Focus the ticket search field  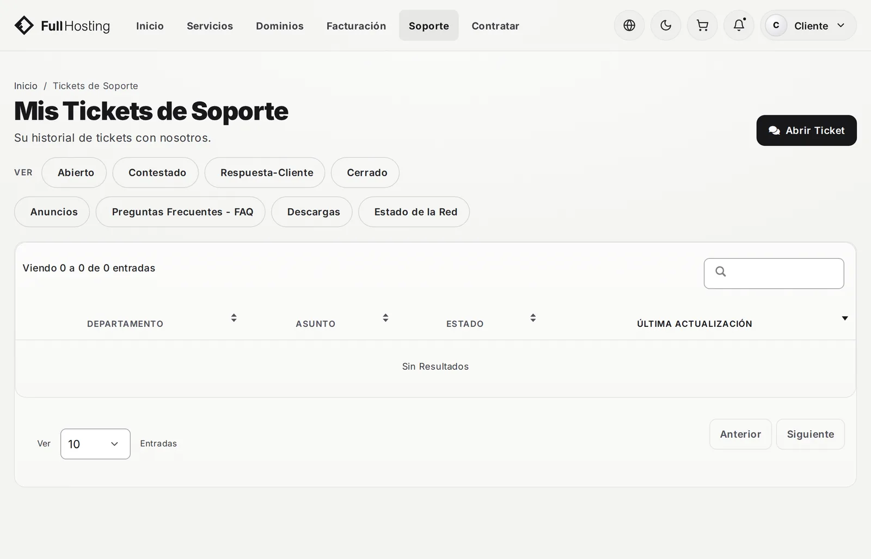[x=774, y=274]
